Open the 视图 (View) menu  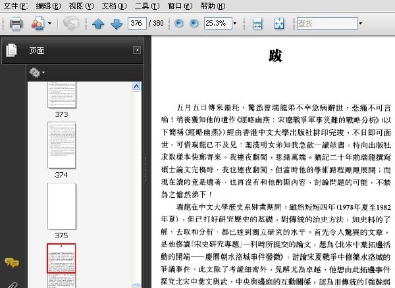[81, 6]
